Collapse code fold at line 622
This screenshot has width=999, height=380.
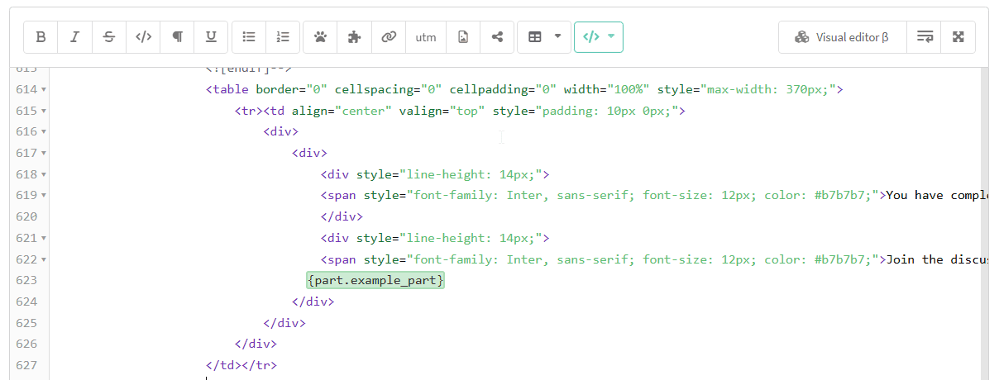coord(44,259)
